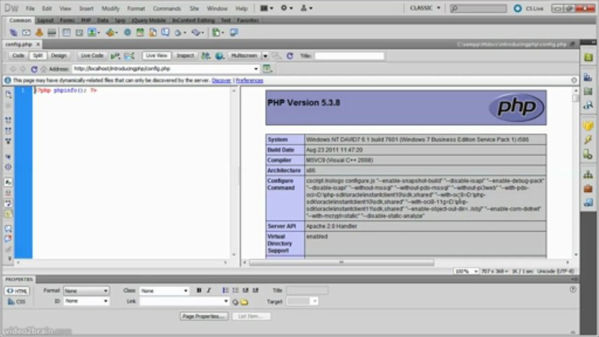Screen dimensions: 599x337
Task: Enable Inspect mode
Action: (x=185, y=55)
